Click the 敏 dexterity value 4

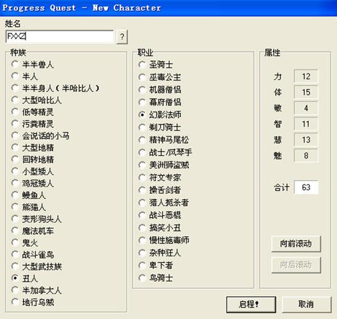tap(306, 108)
